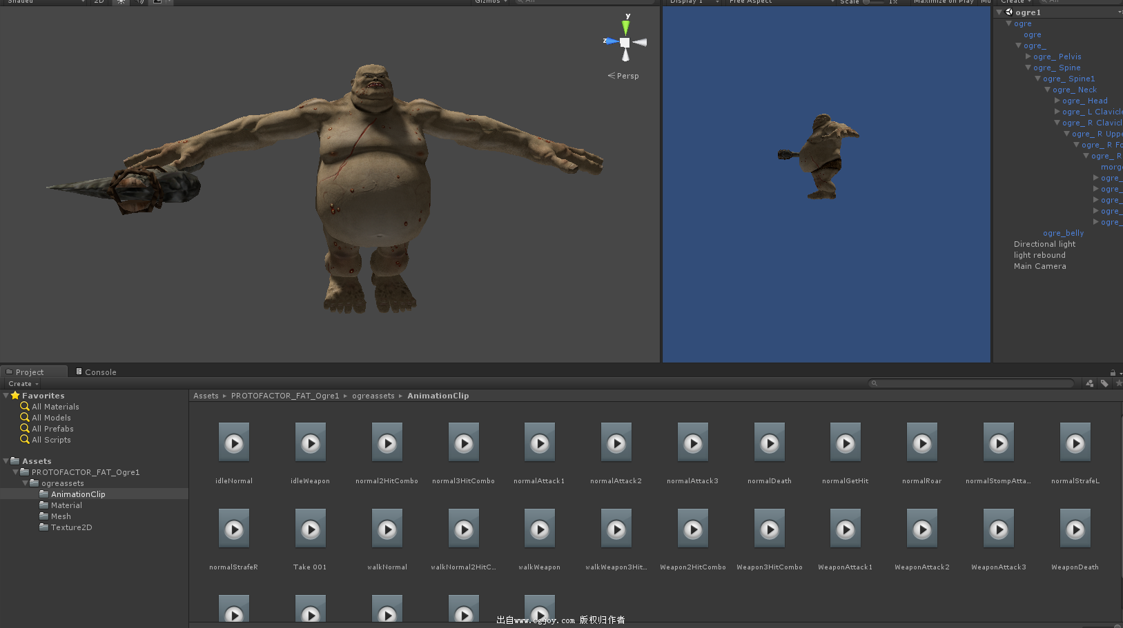Select the WeaponAttack1 clip icon
The height and width of the screenshot is (628, 1123).
point(846,528)
